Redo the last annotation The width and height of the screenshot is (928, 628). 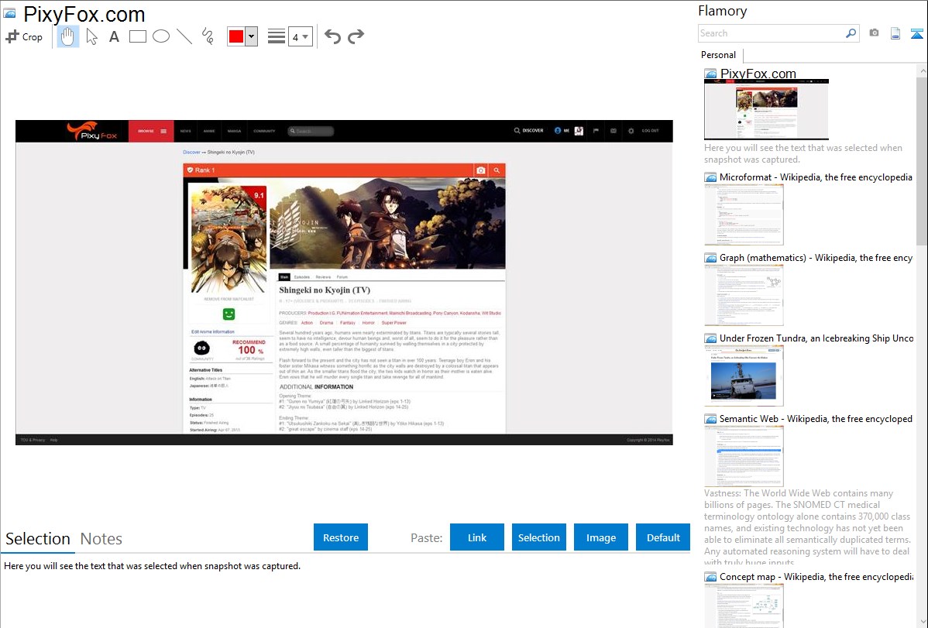(x=356, y=36)
